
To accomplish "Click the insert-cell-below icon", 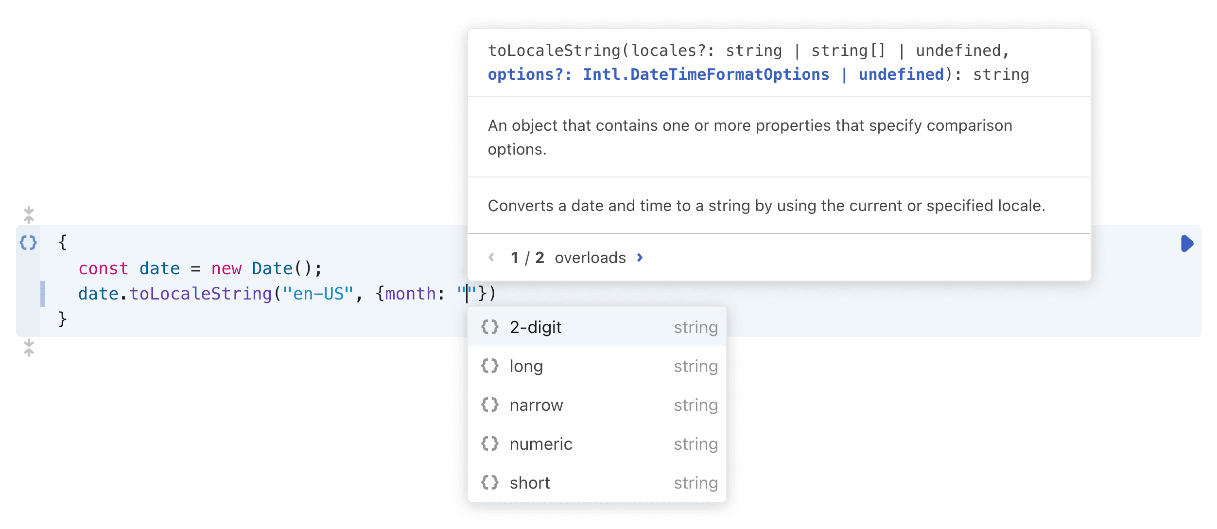I will 29,348.
